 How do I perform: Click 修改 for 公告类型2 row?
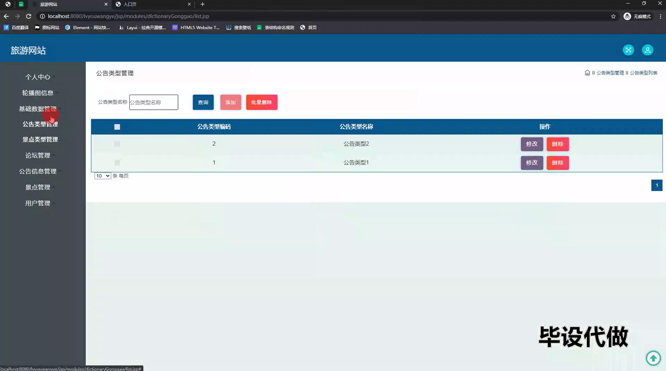(x=532, y=144)
